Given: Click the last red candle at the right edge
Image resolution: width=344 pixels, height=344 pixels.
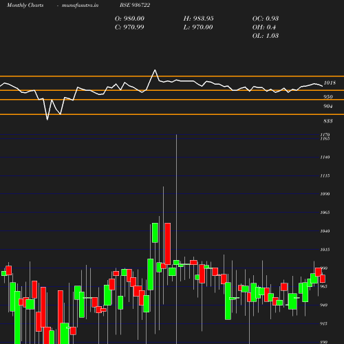Looking at the screenshot, I should (323, 279).
